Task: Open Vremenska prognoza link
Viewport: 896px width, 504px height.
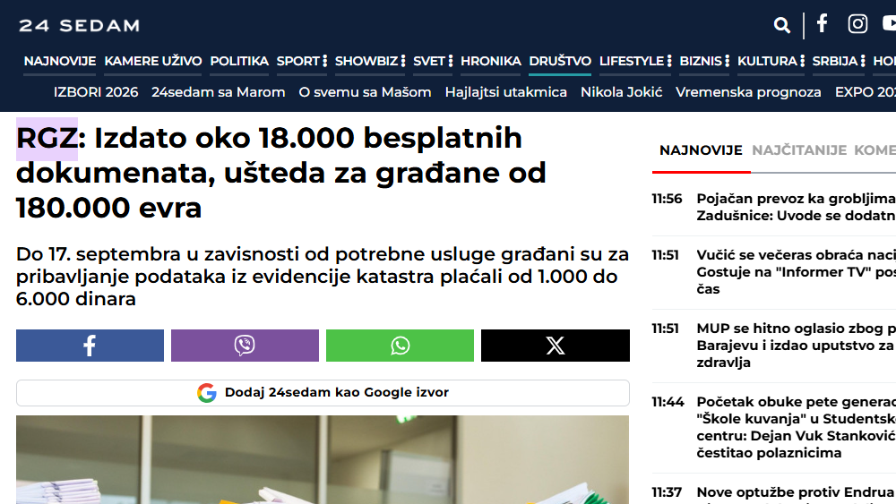Action: pos(748,92)
